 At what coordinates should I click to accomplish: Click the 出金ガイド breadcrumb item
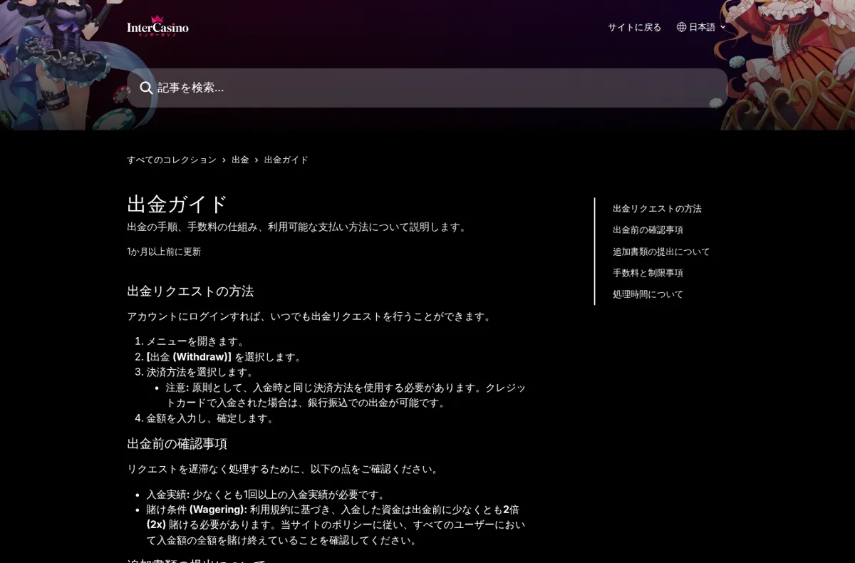(286, 160)
